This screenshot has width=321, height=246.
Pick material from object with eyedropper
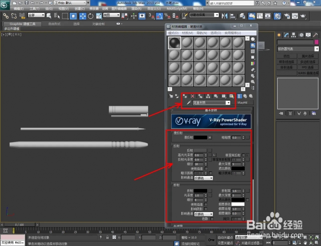pyautogui.click(x=188, y=102)
